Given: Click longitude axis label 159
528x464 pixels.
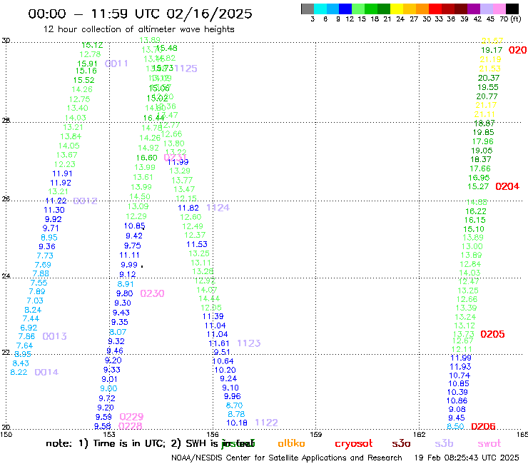Looking at the screenshot, I should (315, 434).
